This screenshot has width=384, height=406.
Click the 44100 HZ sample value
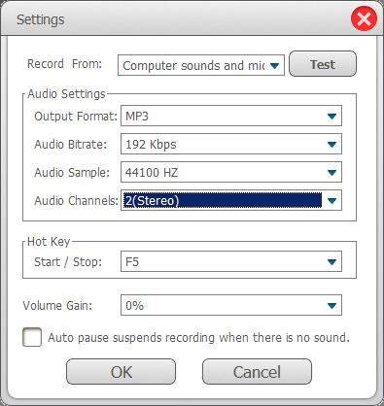click(152, 173)
